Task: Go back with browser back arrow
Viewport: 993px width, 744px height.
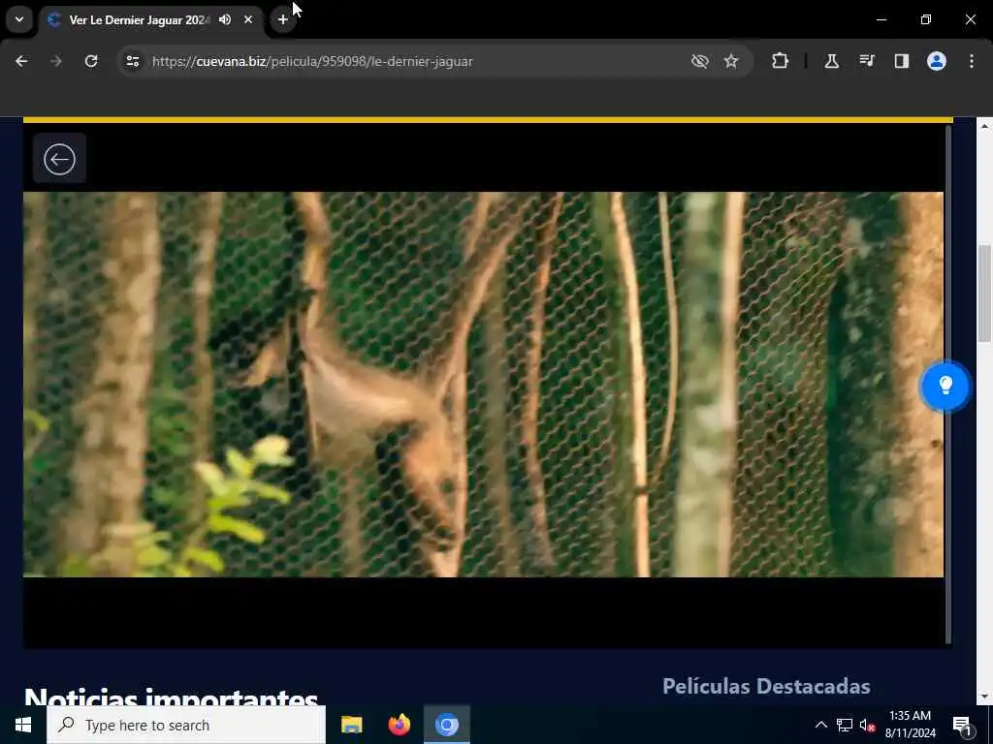Action: tap(21, 61)
